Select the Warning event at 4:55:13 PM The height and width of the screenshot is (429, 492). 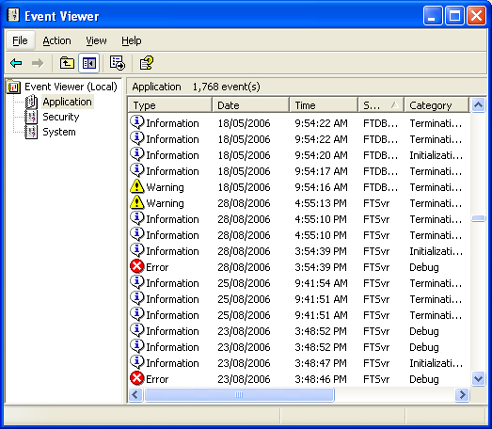point(298,203)
